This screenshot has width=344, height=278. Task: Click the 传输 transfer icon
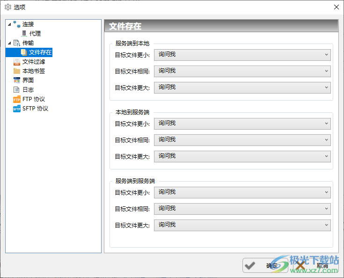click(x=17, y=43)
